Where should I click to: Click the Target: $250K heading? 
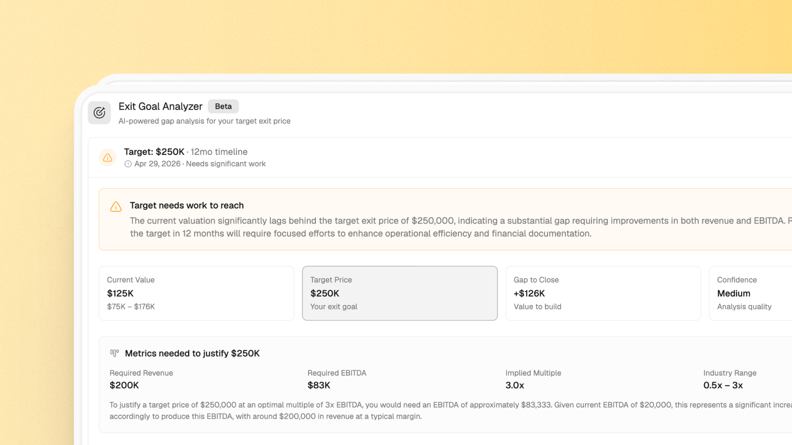(154, 152)
